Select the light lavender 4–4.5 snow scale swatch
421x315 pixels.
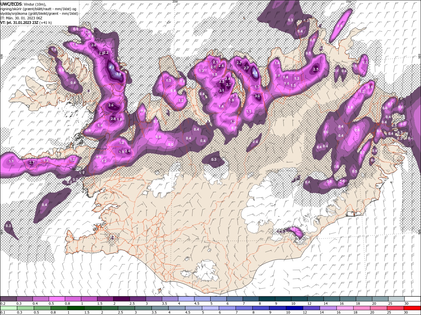(x=186, y=299)
